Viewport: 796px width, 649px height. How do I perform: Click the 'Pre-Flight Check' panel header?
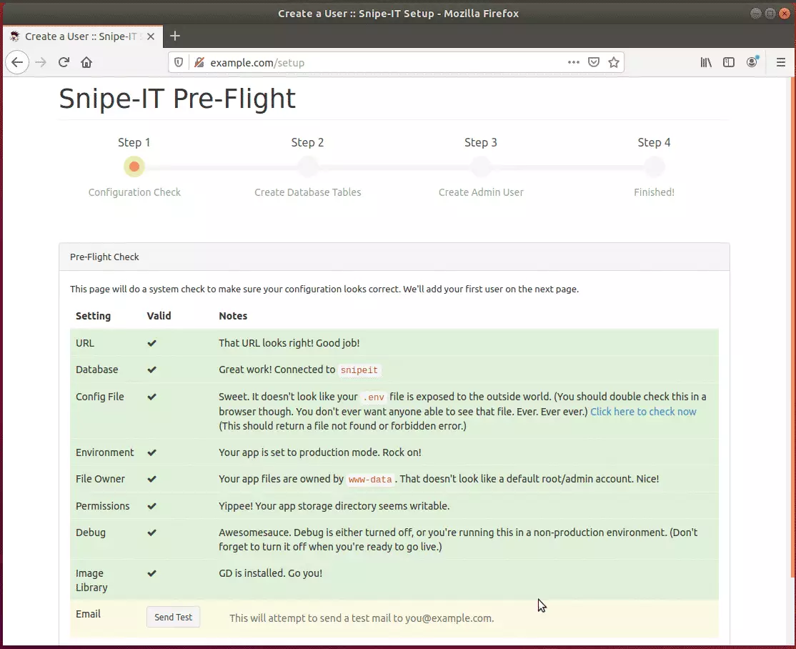394,257
